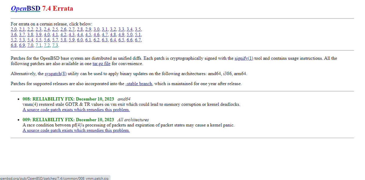This screenshot has width=365, height=180.
Task: Open errata for release 3.0
Action: pyautogui.click(x=96, y=29)
